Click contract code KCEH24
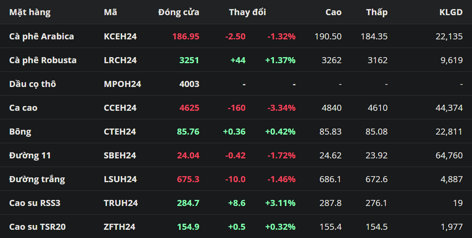The width and height of the screenshot is (472, 238). (120, 36)
